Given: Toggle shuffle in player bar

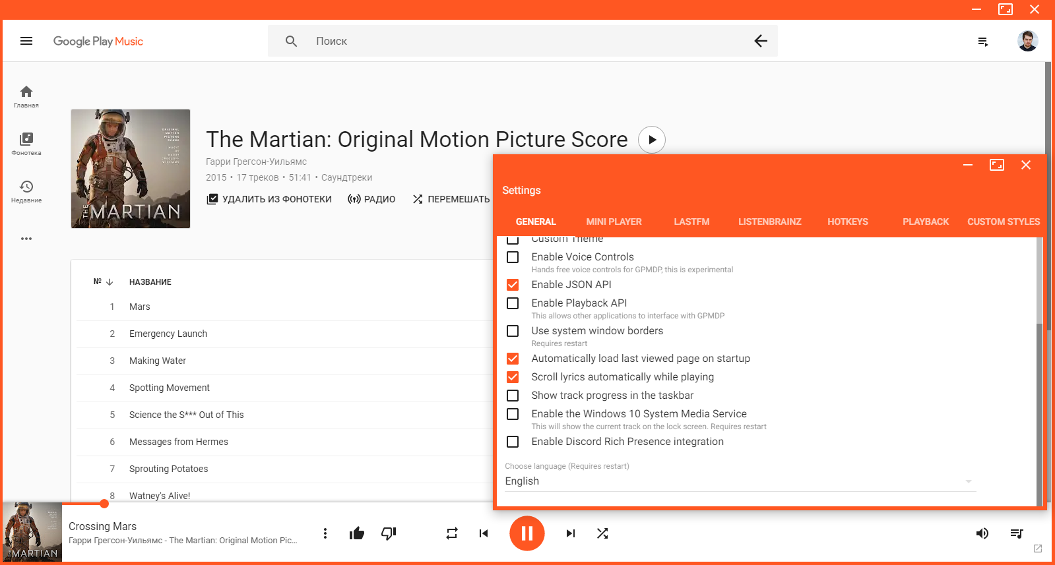Looking at the screenshot, I should pos(602,533).
